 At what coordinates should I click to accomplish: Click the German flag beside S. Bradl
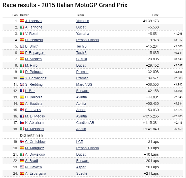(x=22, y=161)
